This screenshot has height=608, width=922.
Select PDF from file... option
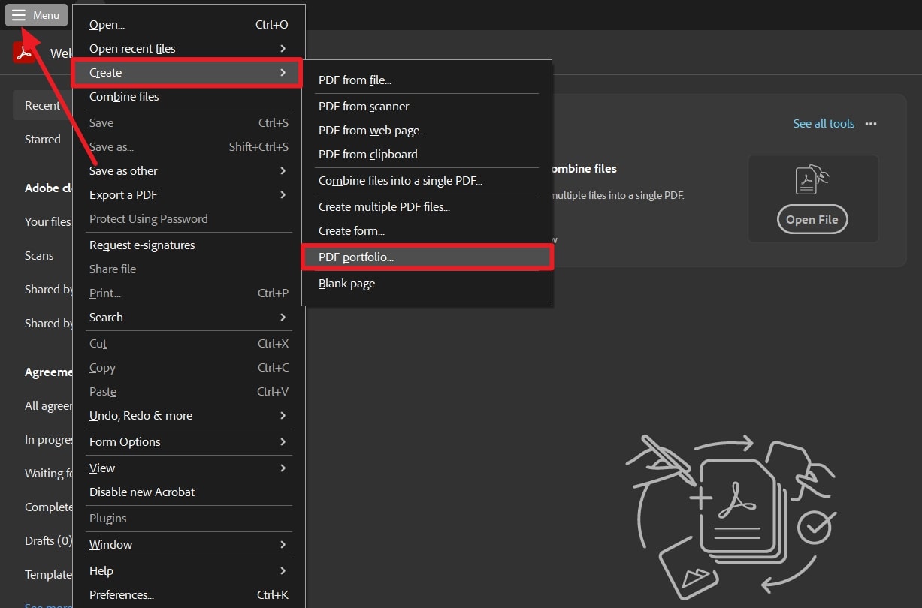pos(427,80)
